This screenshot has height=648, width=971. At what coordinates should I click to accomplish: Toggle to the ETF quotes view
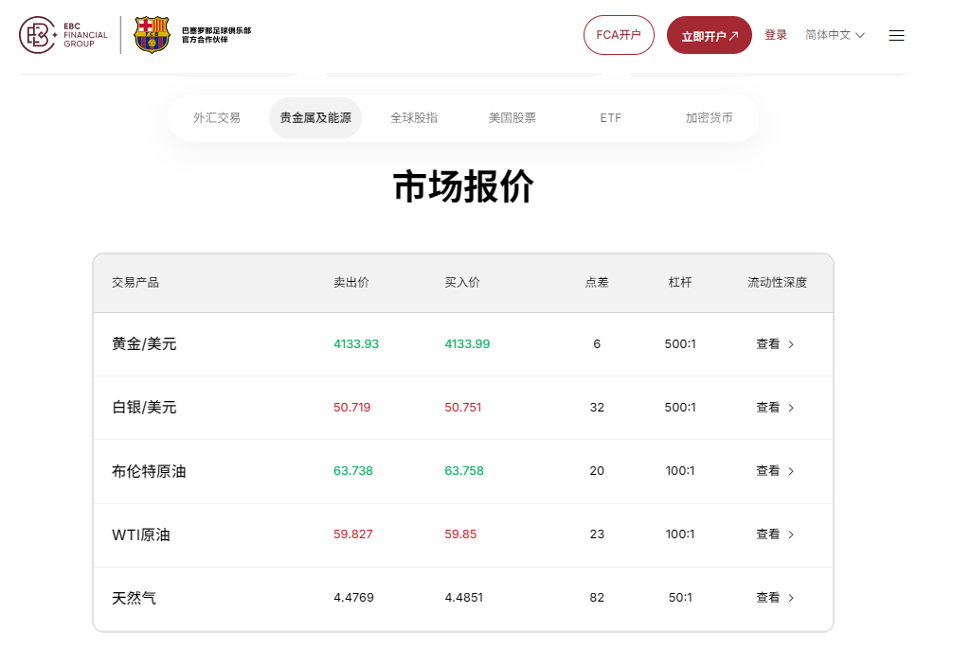610,117
